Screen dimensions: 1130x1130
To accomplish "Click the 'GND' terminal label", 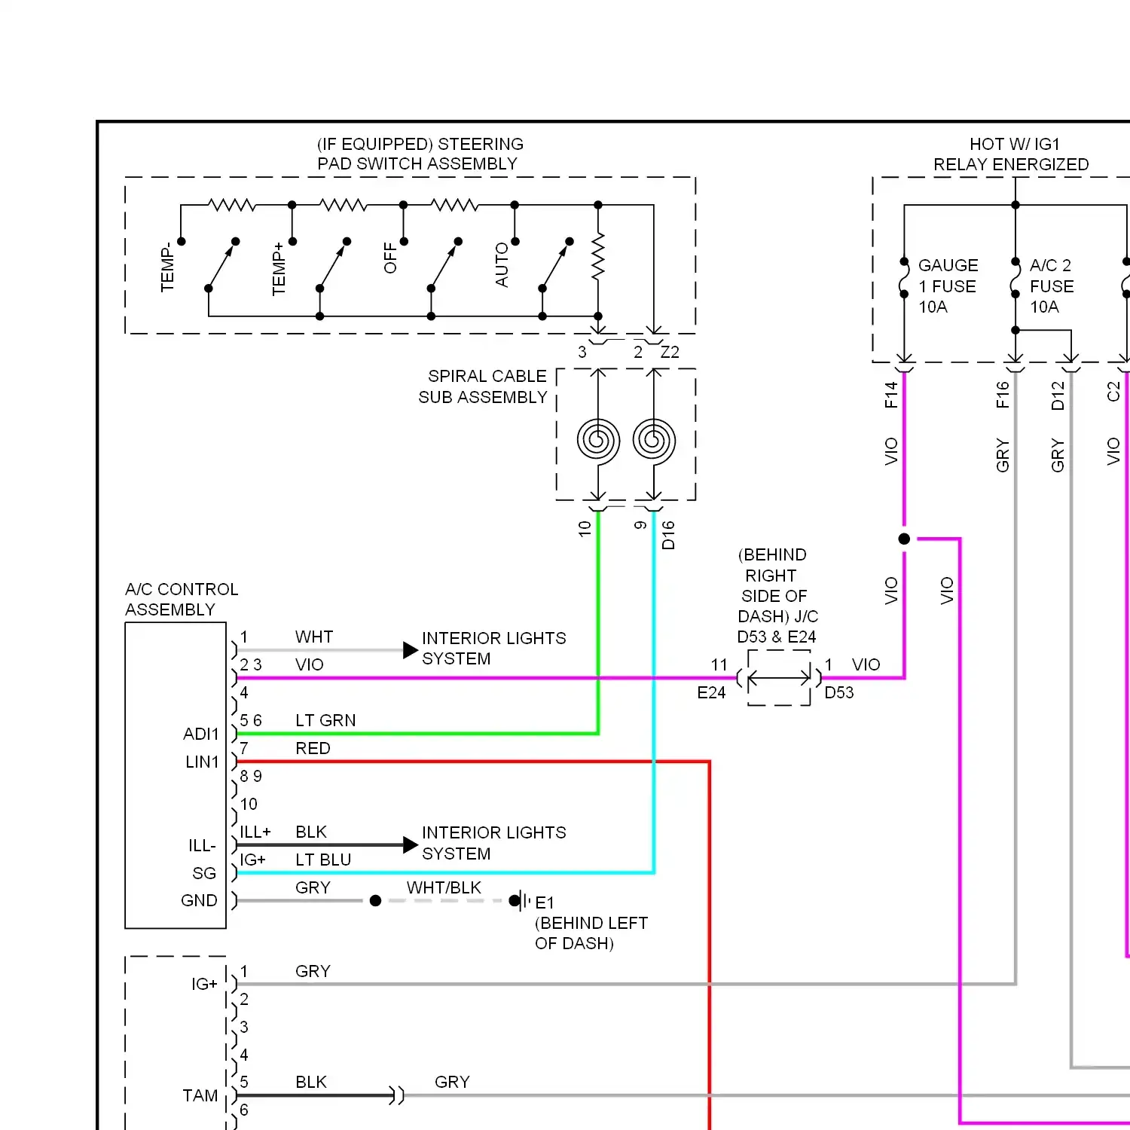I will click(199, 900).
